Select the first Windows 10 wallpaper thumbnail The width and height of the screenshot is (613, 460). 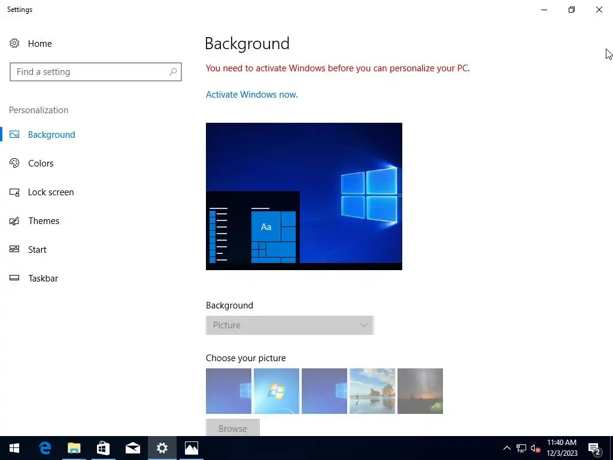coord(229,391)
